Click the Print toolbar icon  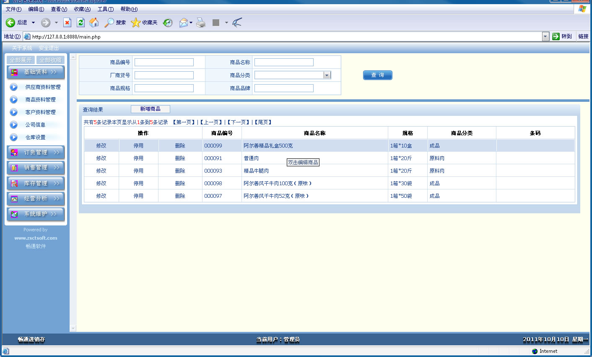click(x=201, y=23)
